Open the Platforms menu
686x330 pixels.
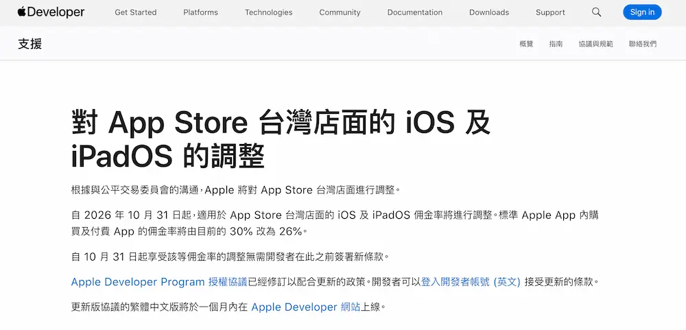pyautogui.click(x=201, y=12)
